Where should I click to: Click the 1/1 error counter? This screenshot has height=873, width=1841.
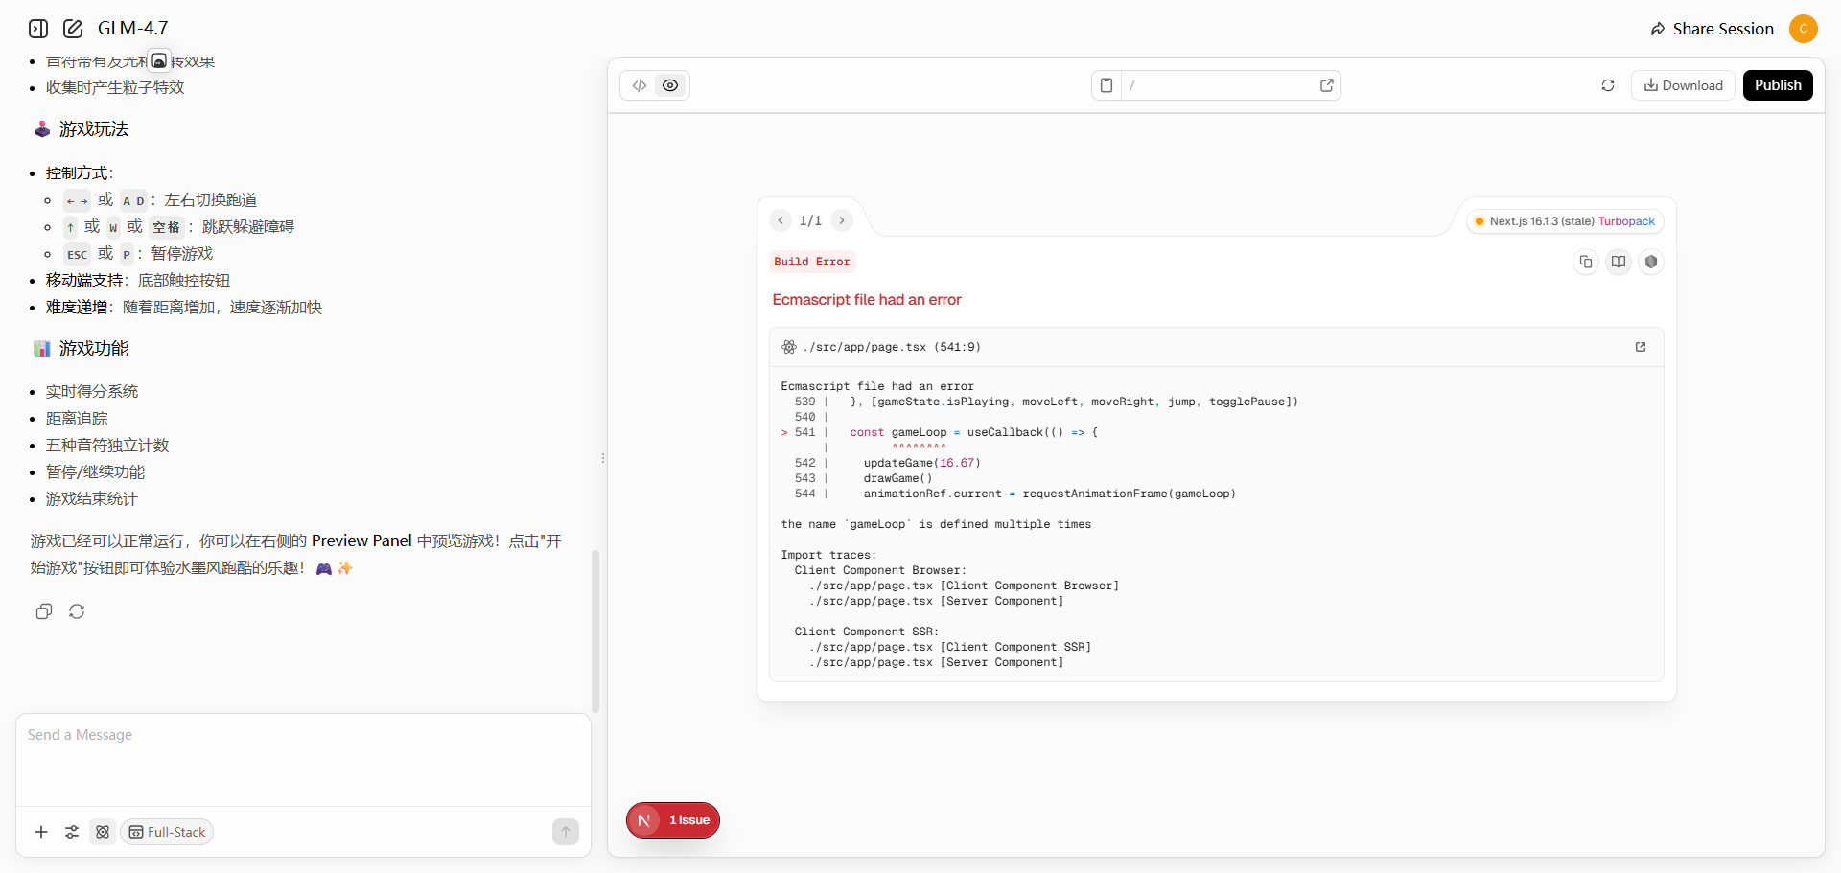810,220
